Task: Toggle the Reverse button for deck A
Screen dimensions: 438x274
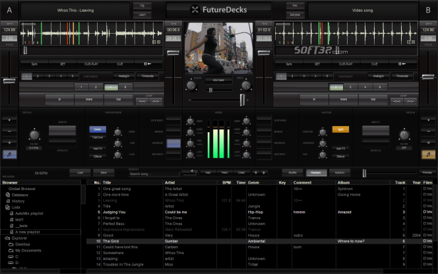Action: (x=173, y=143)
